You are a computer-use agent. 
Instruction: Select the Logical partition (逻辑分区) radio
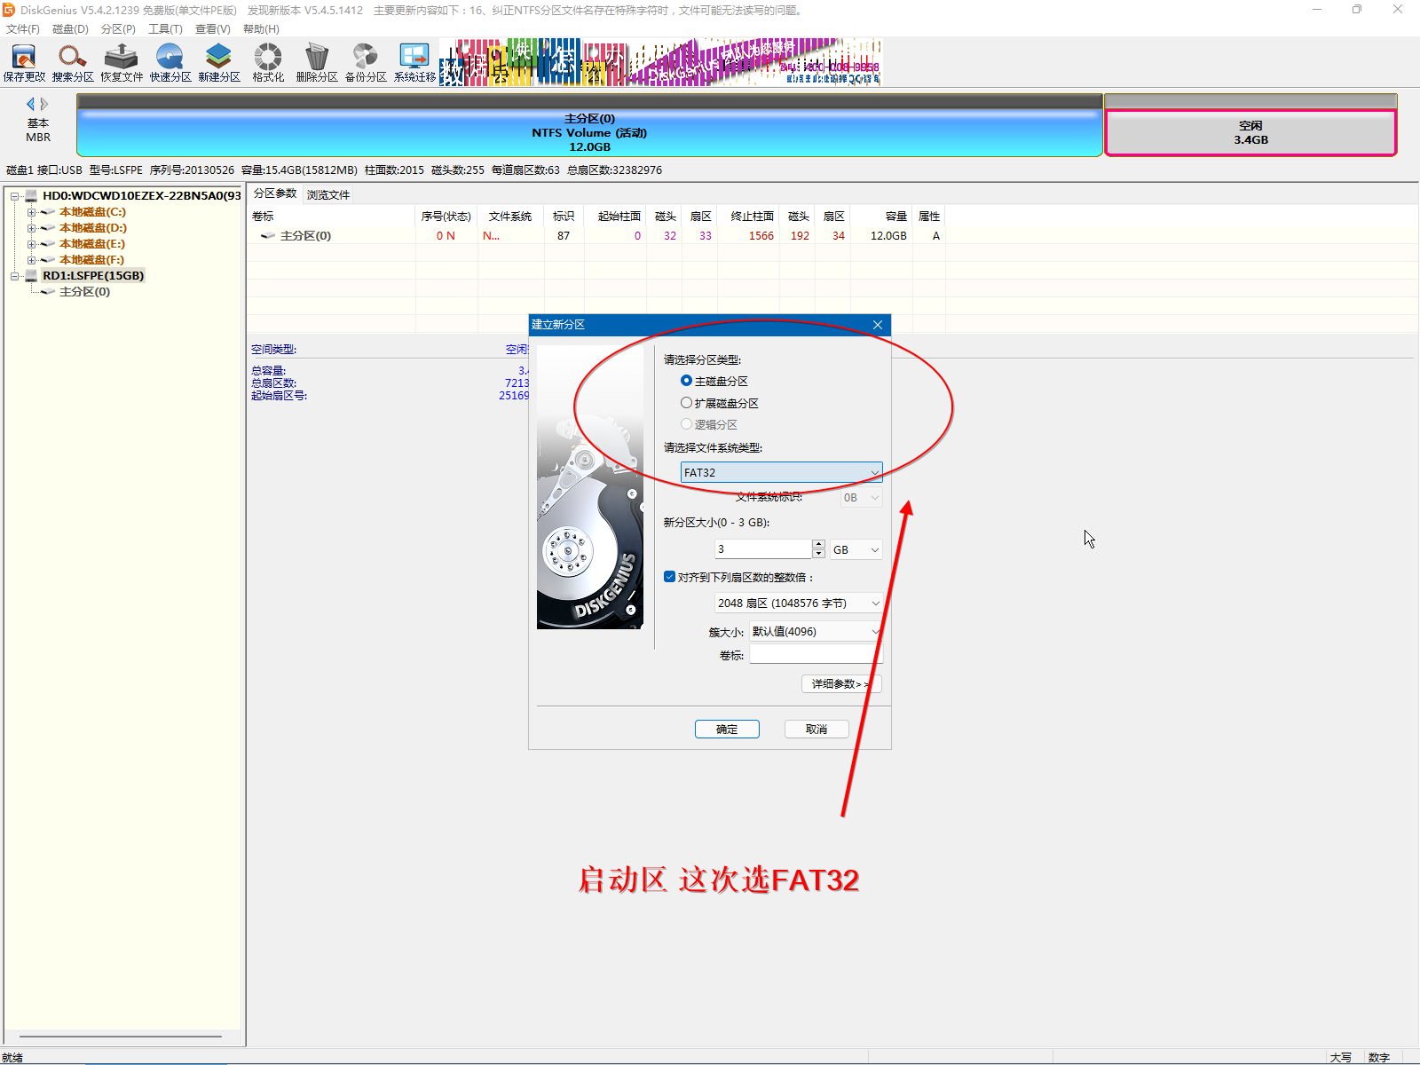pyautogui.click(x=686, y=424)
